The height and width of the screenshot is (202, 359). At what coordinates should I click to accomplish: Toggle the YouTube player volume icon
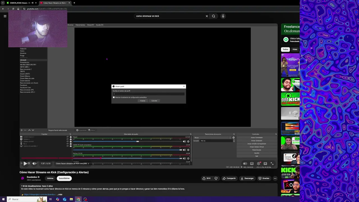pos(34,163)
